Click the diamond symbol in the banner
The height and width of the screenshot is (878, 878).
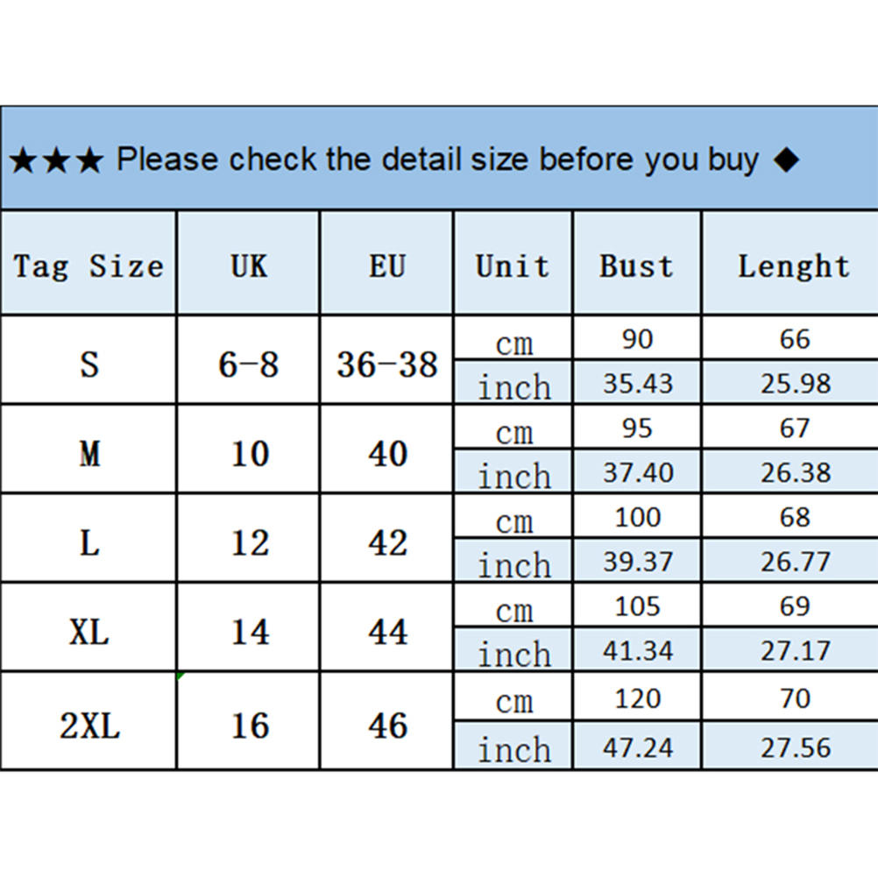[787, 160]
